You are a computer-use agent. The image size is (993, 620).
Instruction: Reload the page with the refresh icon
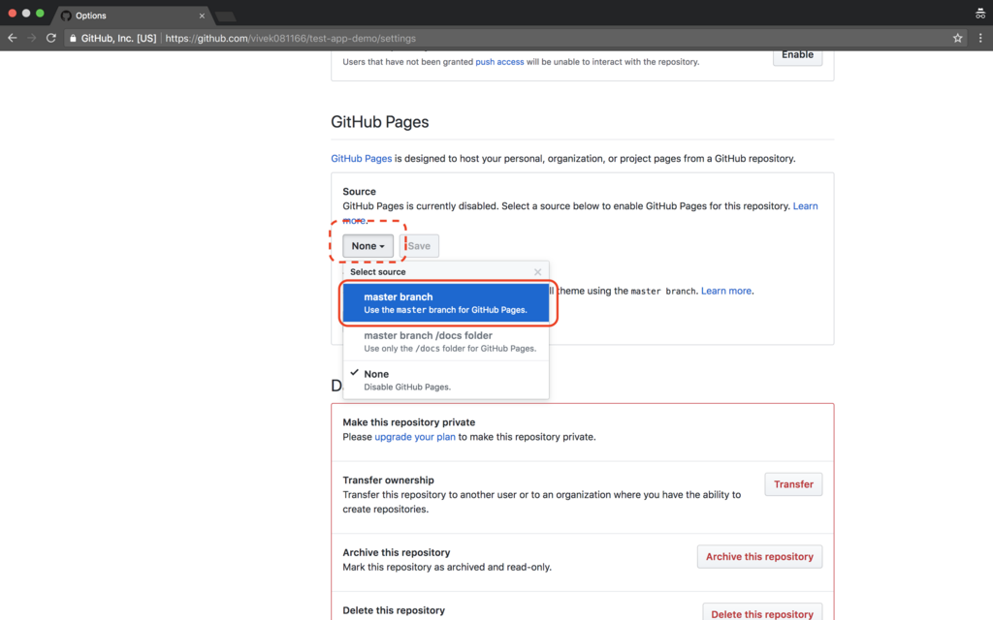(51, 38)
